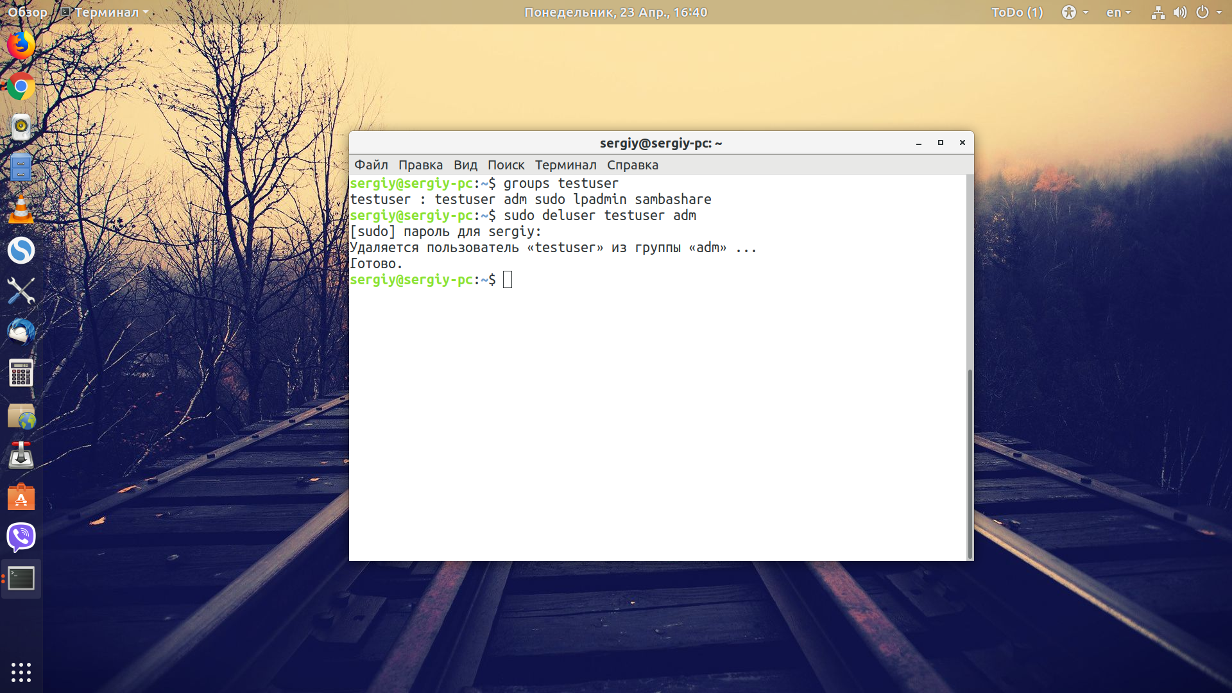This screenshot has width=1232, height=693.
Task: Open the Правка menu
Action: coord(420,165)
